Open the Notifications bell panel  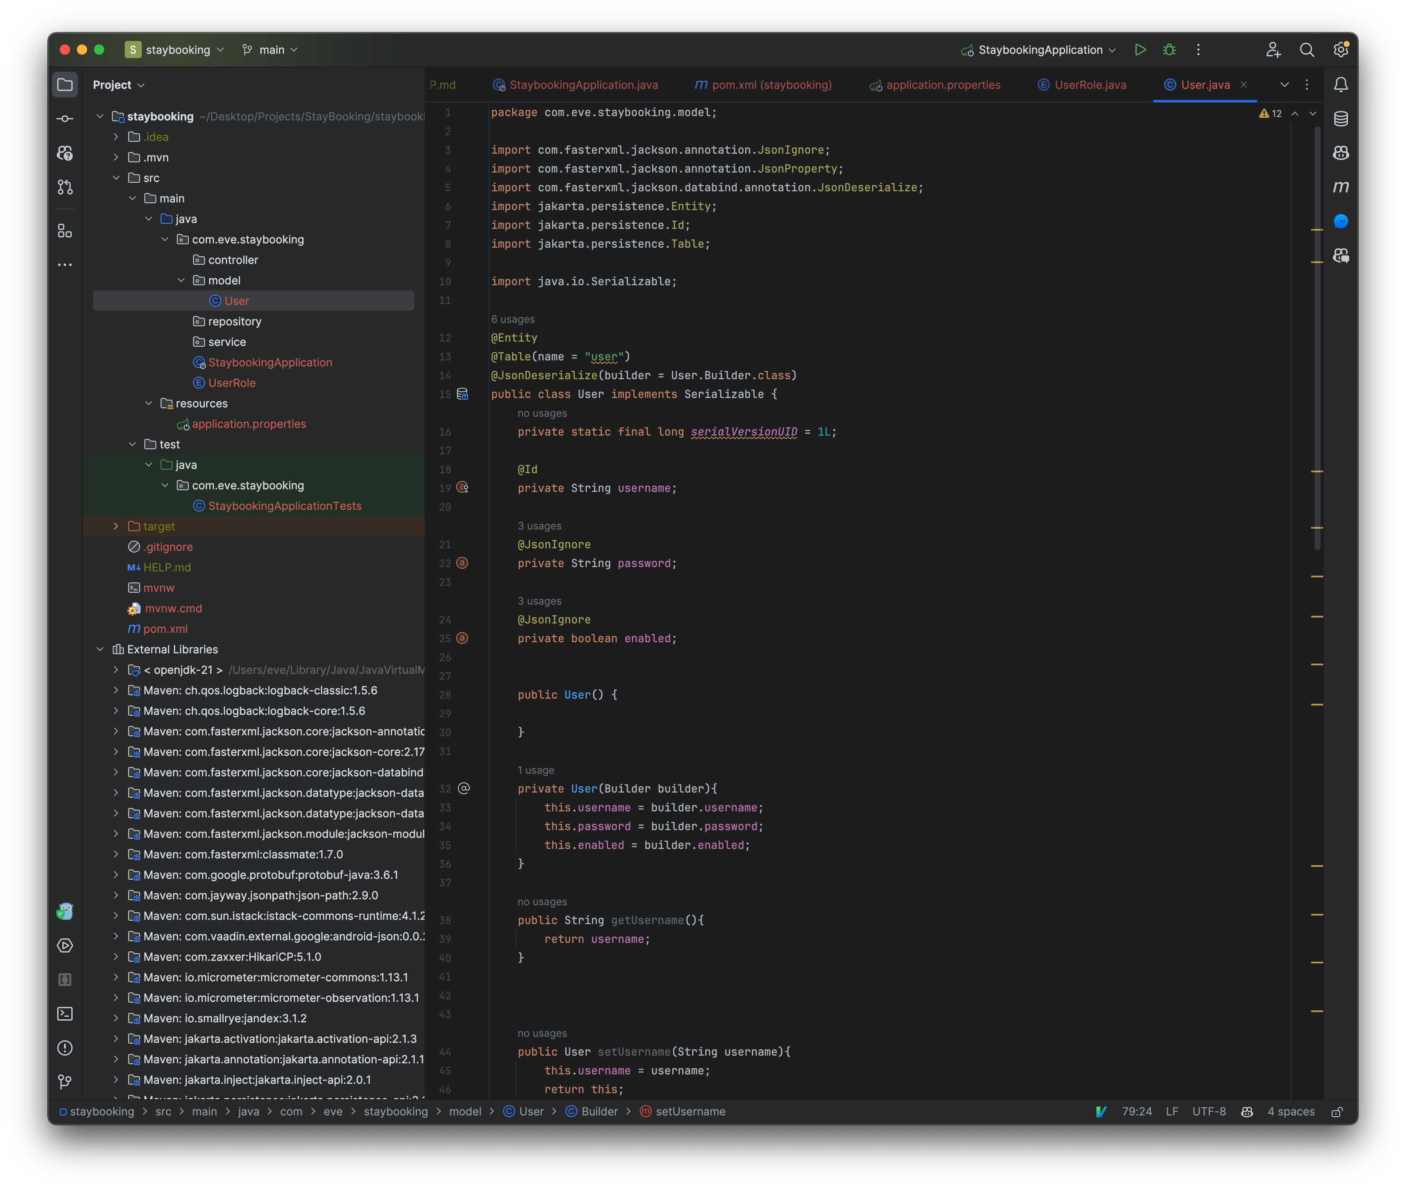1341,84
